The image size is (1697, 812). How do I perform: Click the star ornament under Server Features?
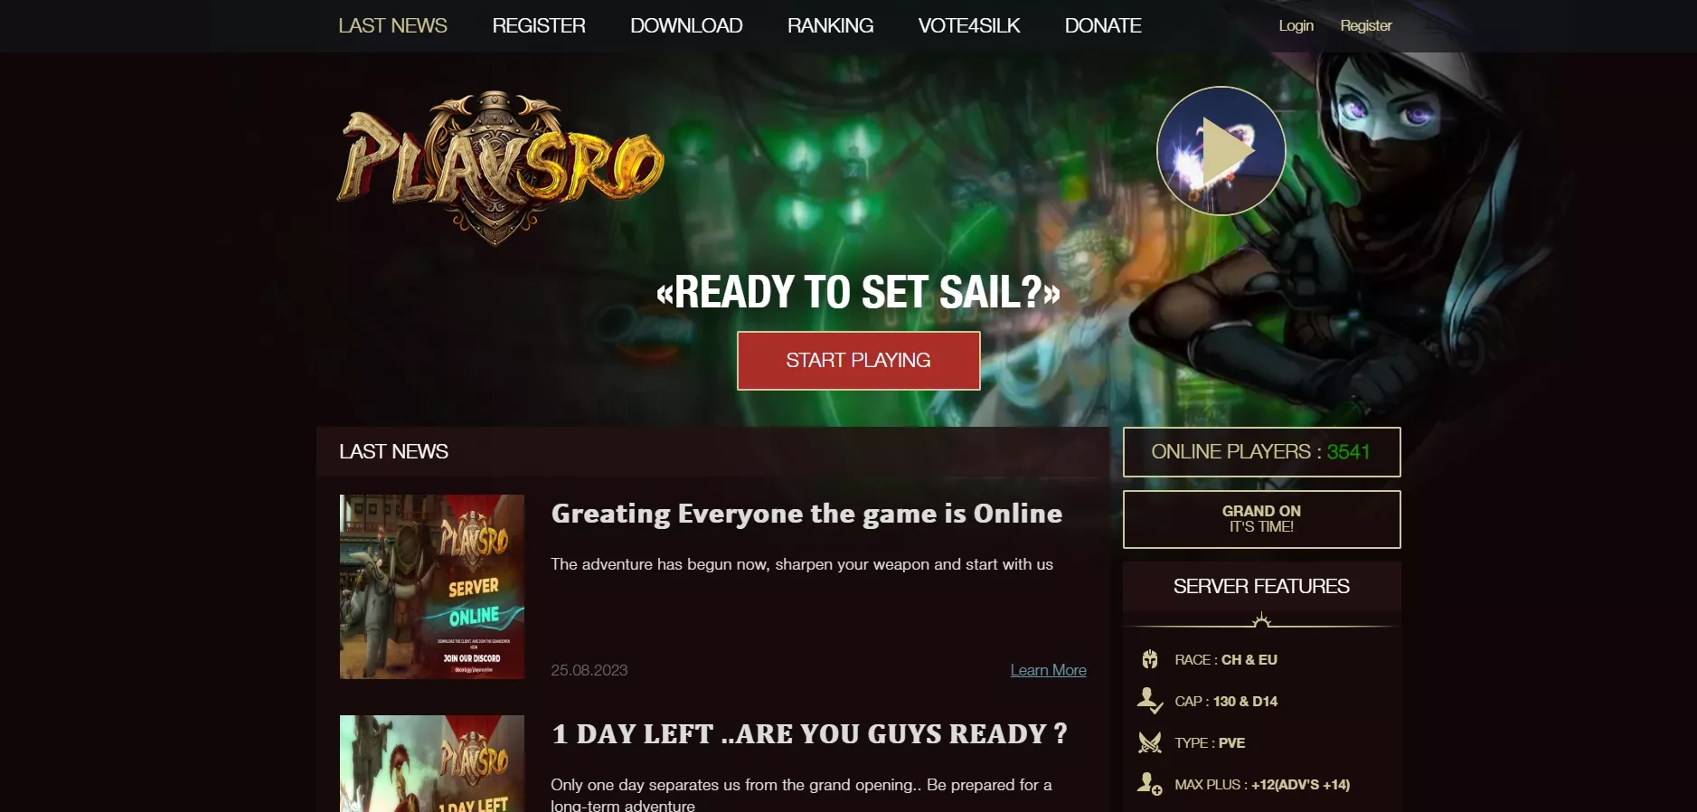(1261, 620)
